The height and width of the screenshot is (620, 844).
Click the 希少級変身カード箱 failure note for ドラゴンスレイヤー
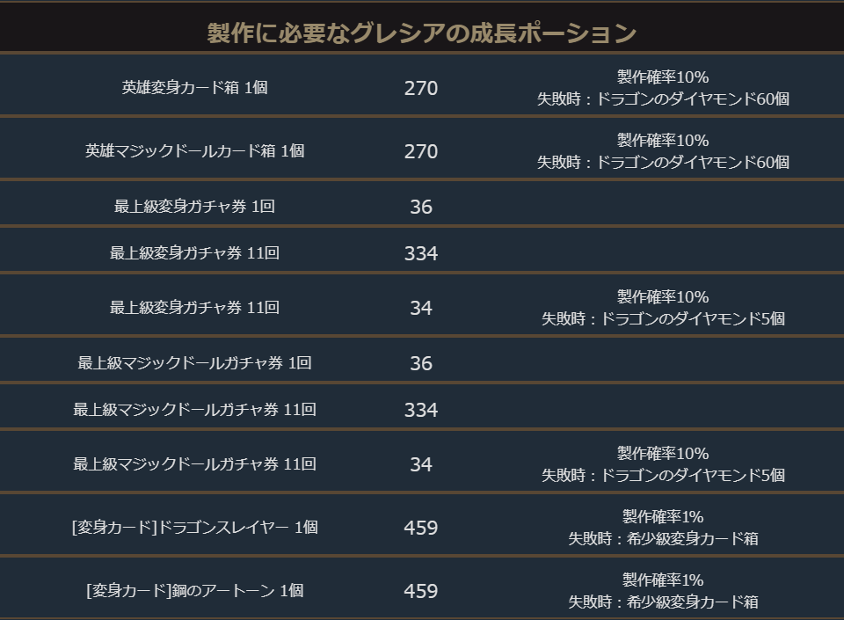coord(663,539)
